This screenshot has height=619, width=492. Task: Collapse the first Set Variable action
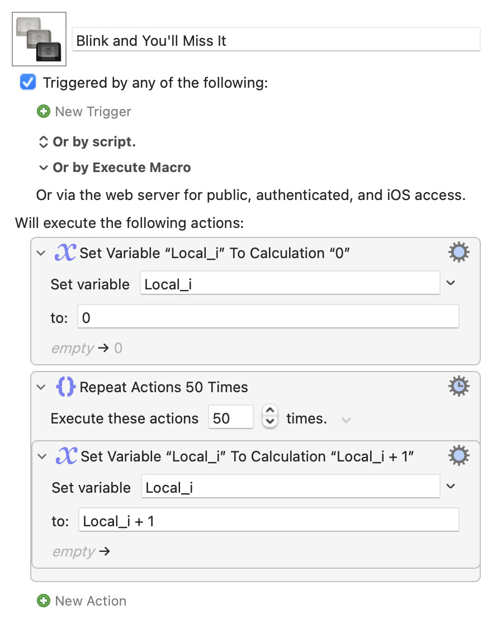pos(41,253)
